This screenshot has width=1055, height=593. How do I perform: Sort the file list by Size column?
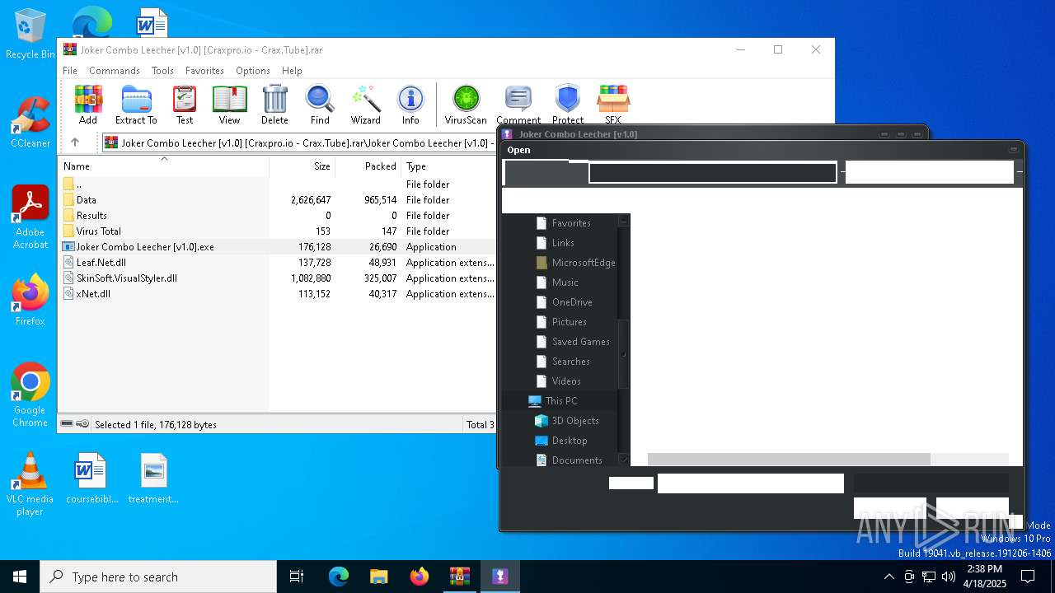coord(302,166)
